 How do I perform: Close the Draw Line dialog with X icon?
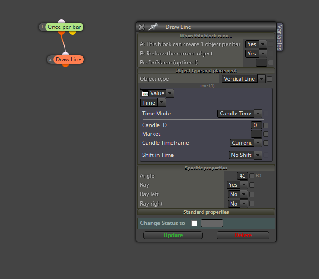point(142,27)
